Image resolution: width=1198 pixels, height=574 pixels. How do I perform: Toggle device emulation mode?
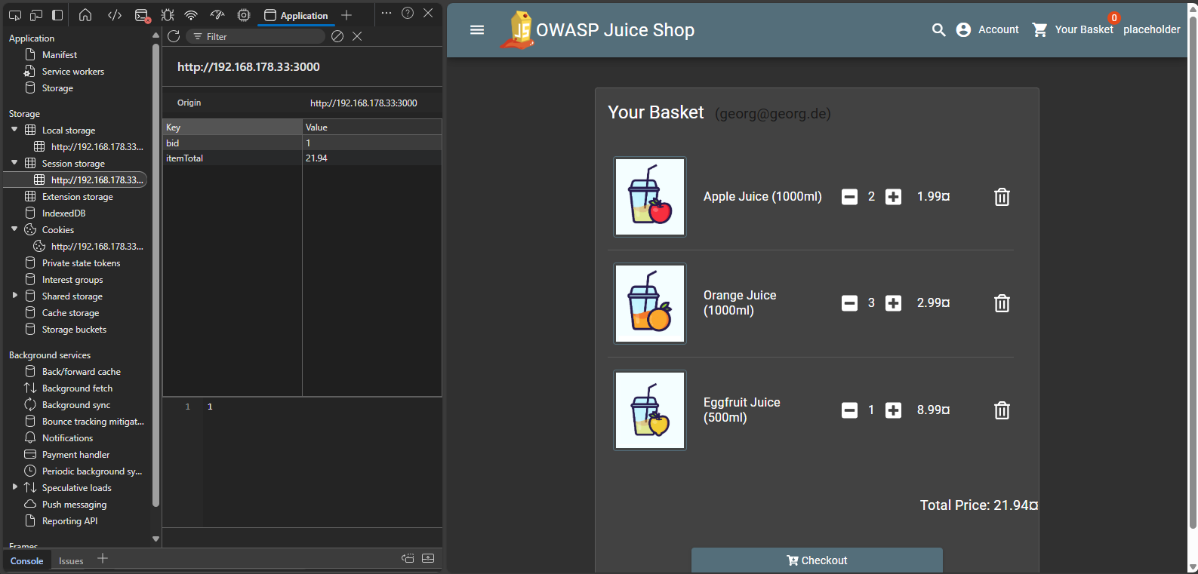point(35,15)
